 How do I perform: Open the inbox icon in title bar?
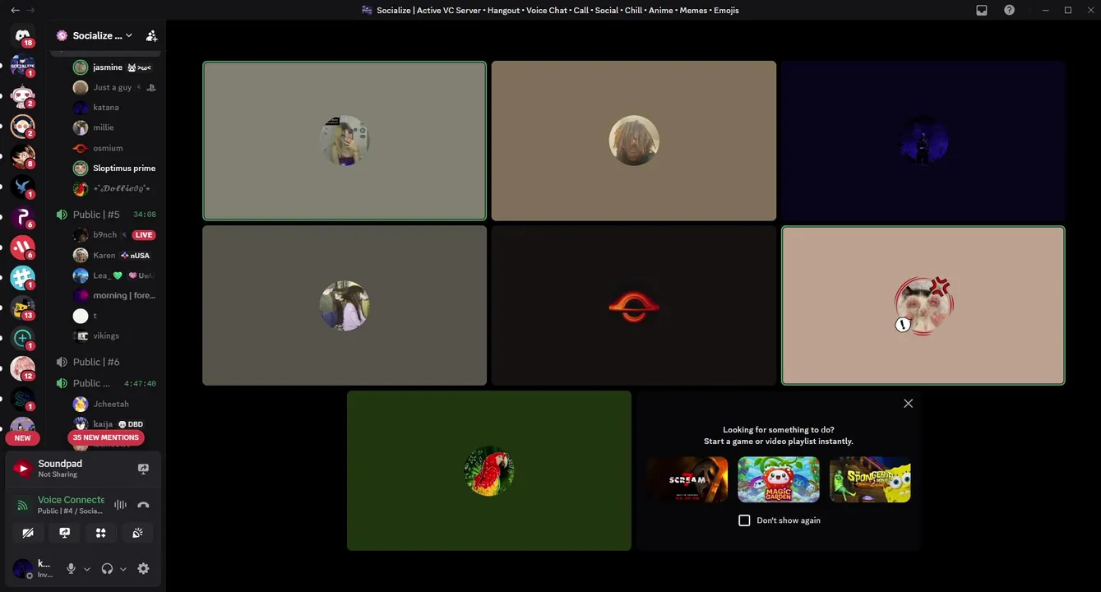982,10
